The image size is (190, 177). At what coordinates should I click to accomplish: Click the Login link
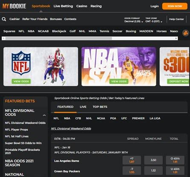click(x=155, y=6)
